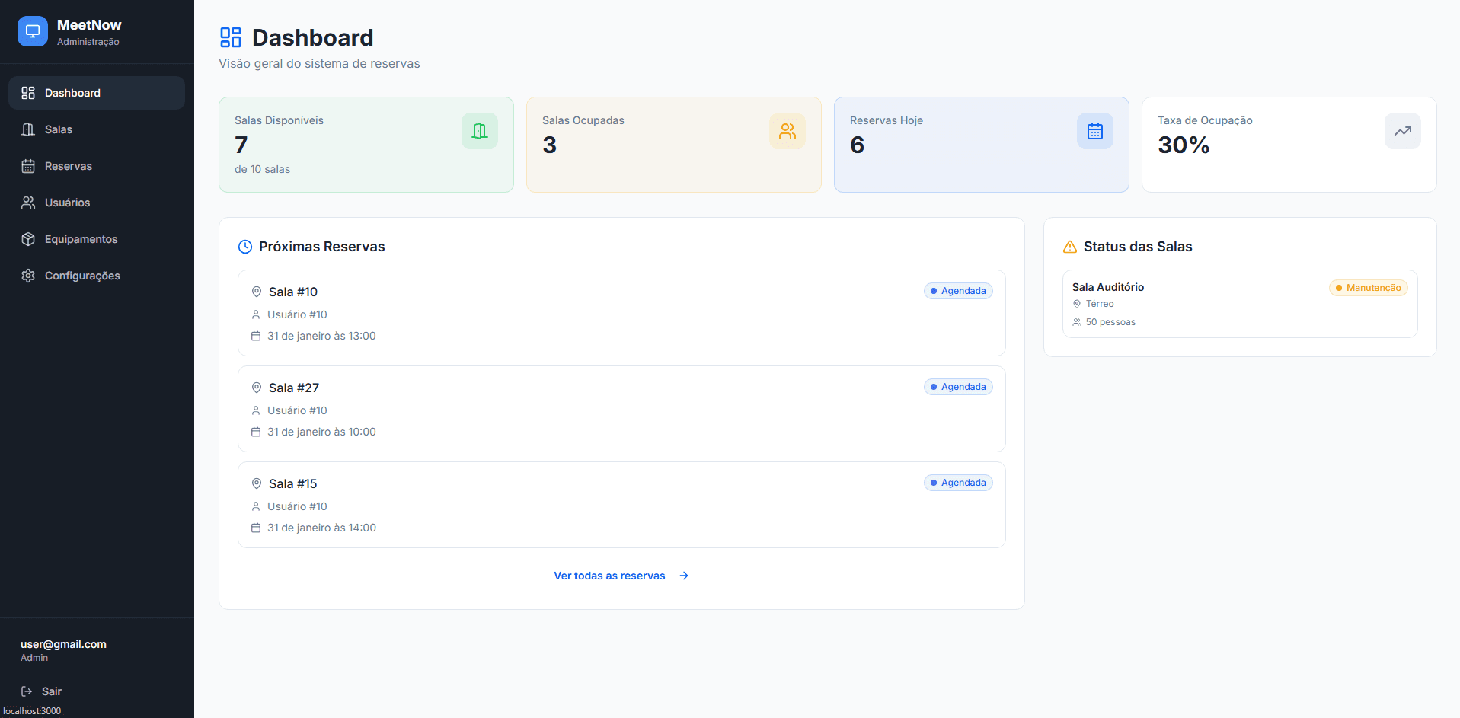Screen dimensions: 1460x718
Task: Open the Salas section in the sidebar
Action: point(58,129)
